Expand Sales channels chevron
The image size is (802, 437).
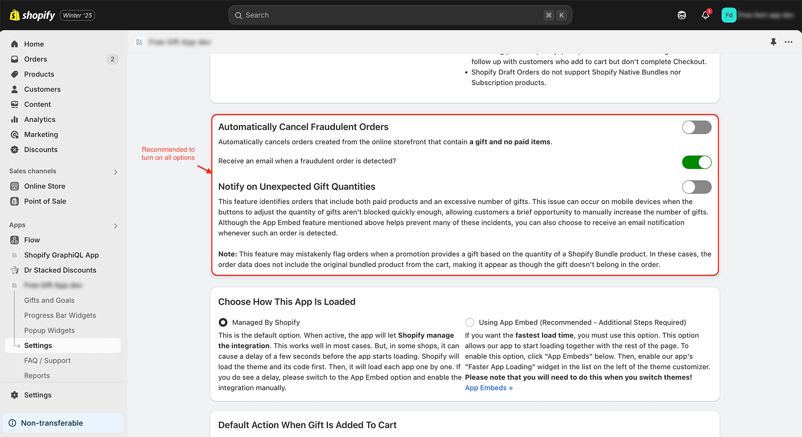tap(116, 172)
